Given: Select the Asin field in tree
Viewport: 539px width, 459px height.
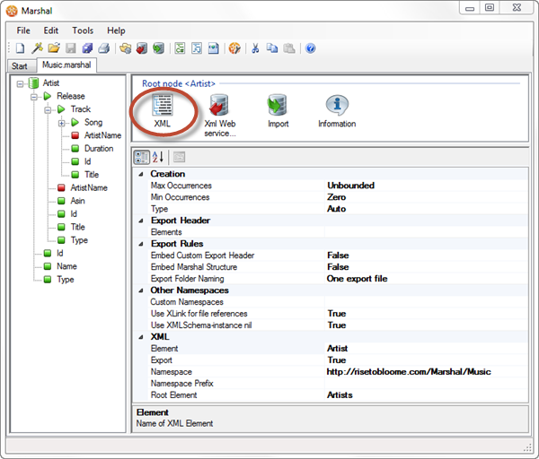Looking at the screenshot, I should 77,201.
